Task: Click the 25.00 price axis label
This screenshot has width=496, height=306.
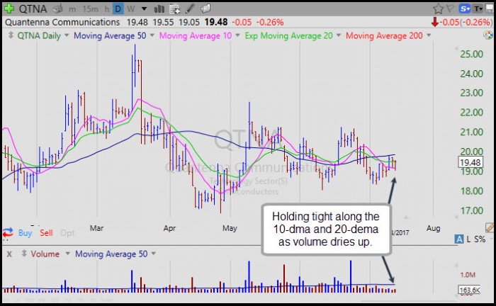Action: pyautogui.click(x=471, y=54)
